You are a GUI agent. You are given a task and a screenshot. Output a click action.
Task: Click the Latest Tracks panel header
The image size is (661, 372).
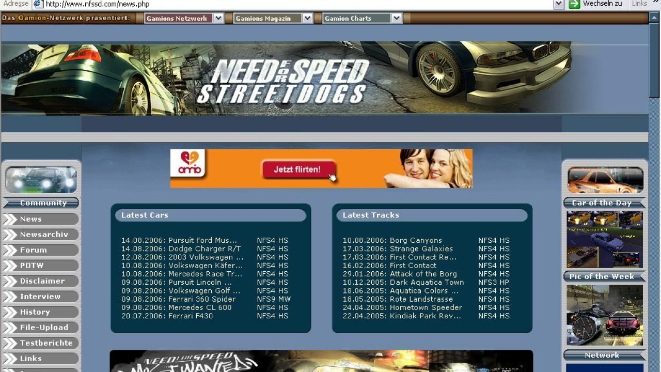point(432,215)
